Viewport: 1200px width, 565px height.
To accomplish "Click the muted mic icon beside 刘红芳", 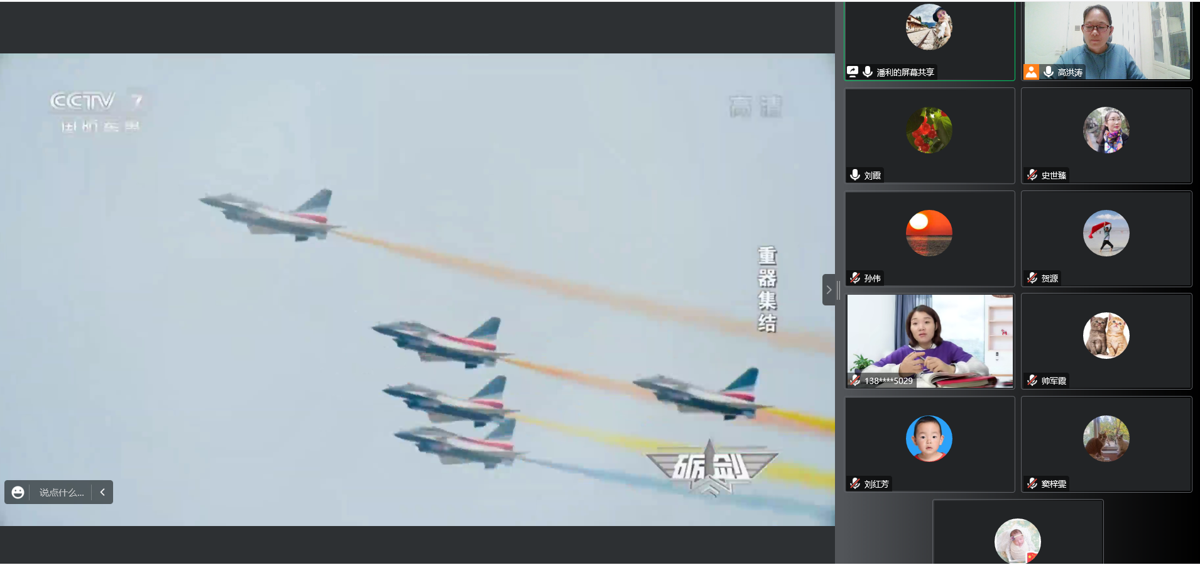I will click(x=855, y=483).
